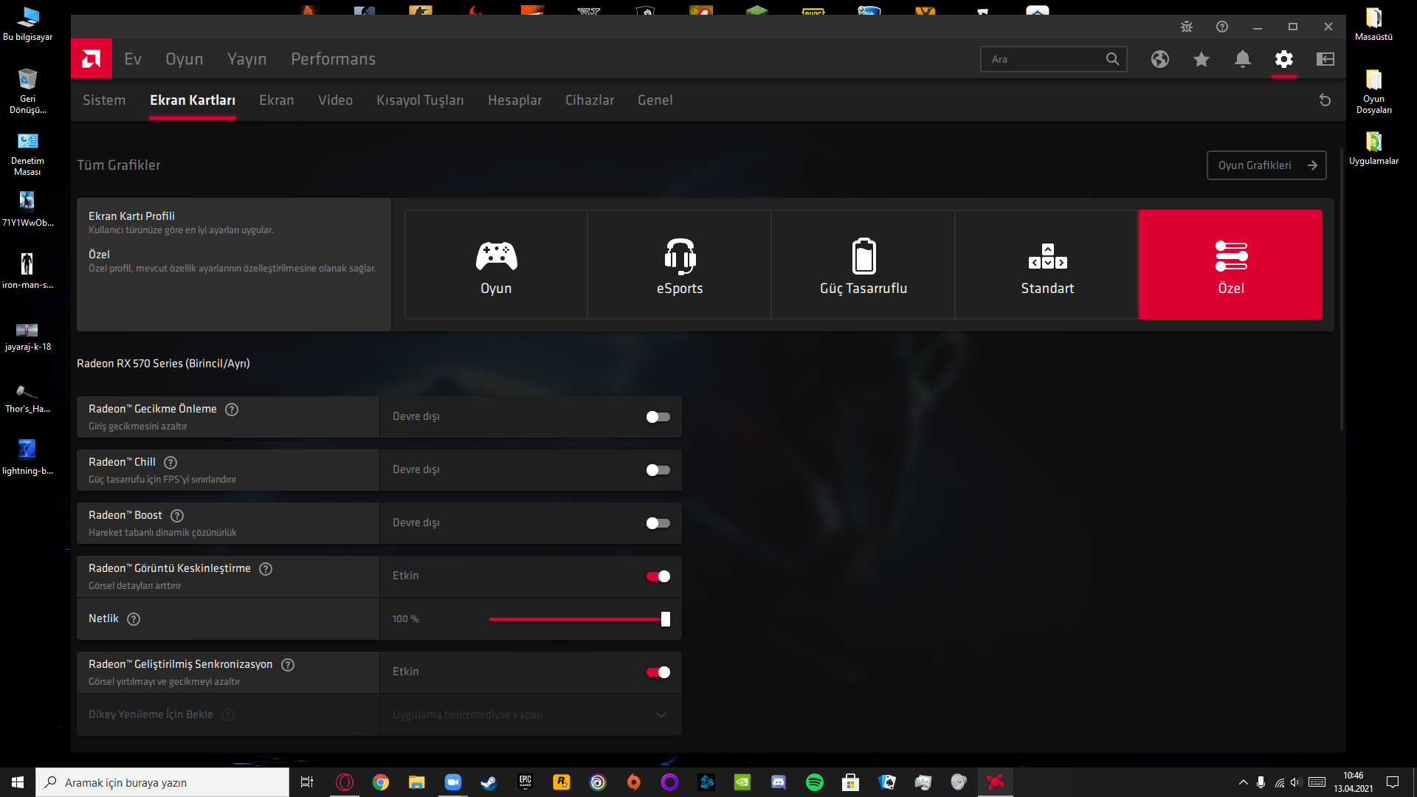
Task: Click the search magnifier icon
Action: (x=1112, y=59)
